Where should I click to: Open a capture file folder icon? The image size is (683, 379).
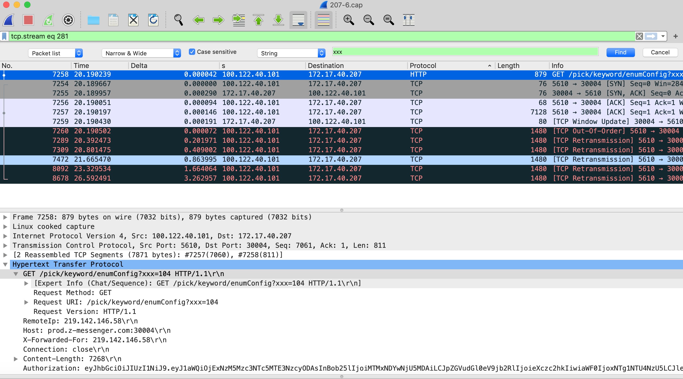[93, 20]
